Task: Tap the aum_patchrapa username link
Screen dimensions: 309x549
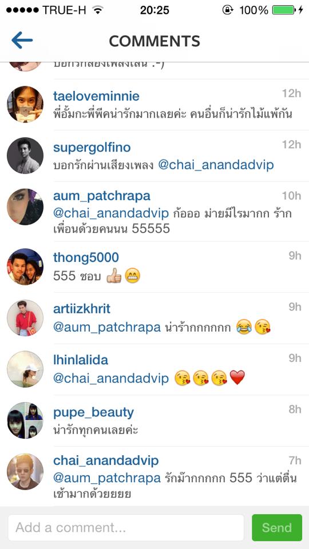Action: point(102,196)
